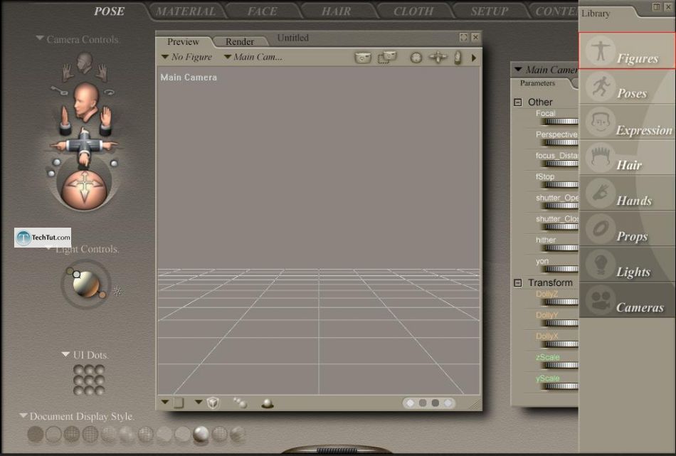Open the Cameras library category
Viewport: 676px width, 456px height.
click(626, 300)
